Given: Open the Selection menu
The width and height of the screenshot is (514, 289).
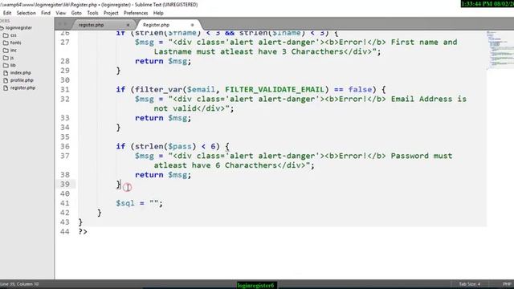Looking at the screenshot, I should point(27,13).
